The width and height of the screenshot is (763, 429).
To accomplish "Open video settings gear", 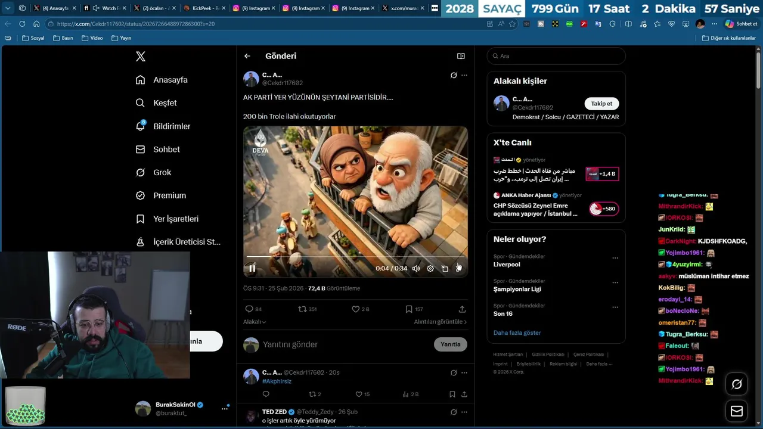I will point(430,269).
